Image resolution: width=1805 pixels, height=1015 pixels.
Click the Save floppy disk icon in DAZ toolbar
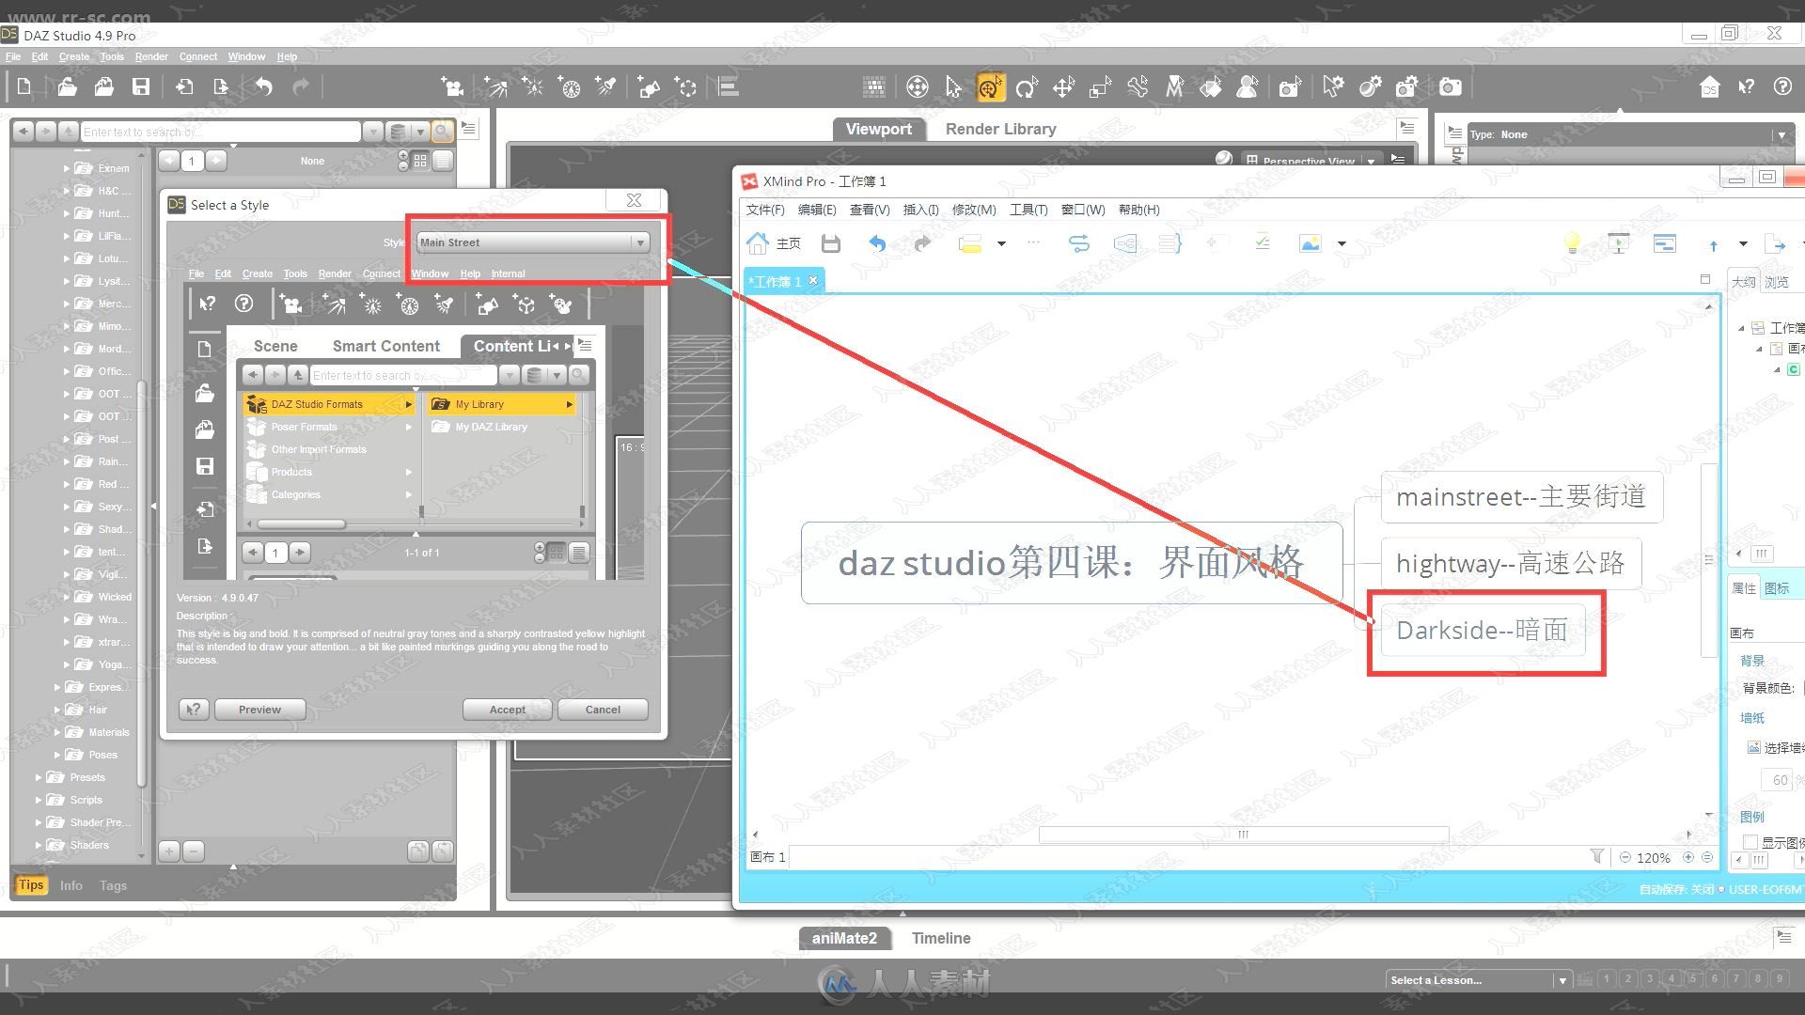[141, 87]
